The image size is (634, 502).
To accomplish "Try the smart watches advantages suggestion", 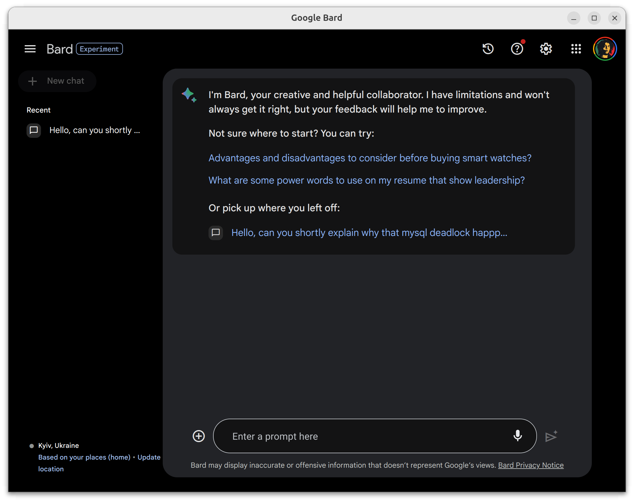I will pos(370,158).
